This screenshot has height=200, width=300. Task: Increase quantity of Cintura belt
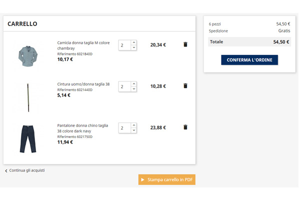point(134,84)
